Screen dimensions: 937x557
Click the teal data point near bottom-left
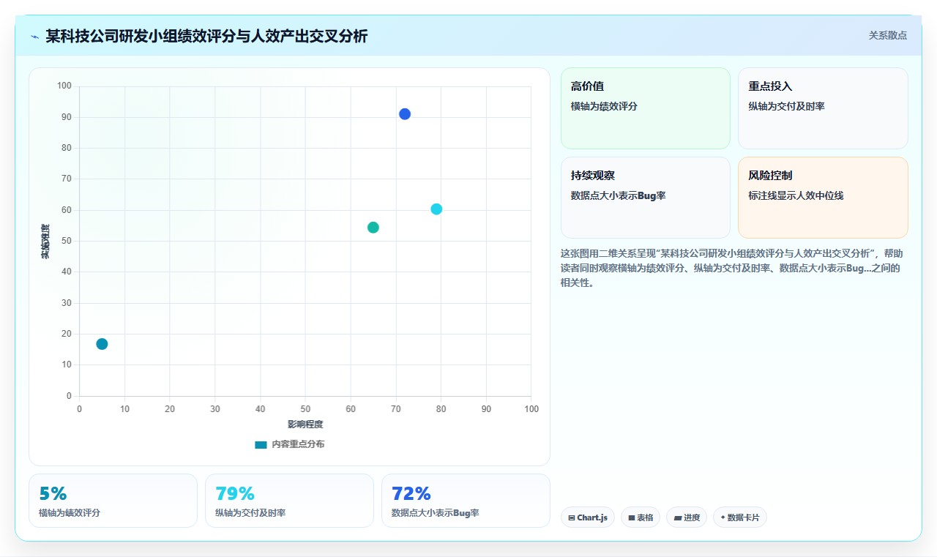click(102, 344)
